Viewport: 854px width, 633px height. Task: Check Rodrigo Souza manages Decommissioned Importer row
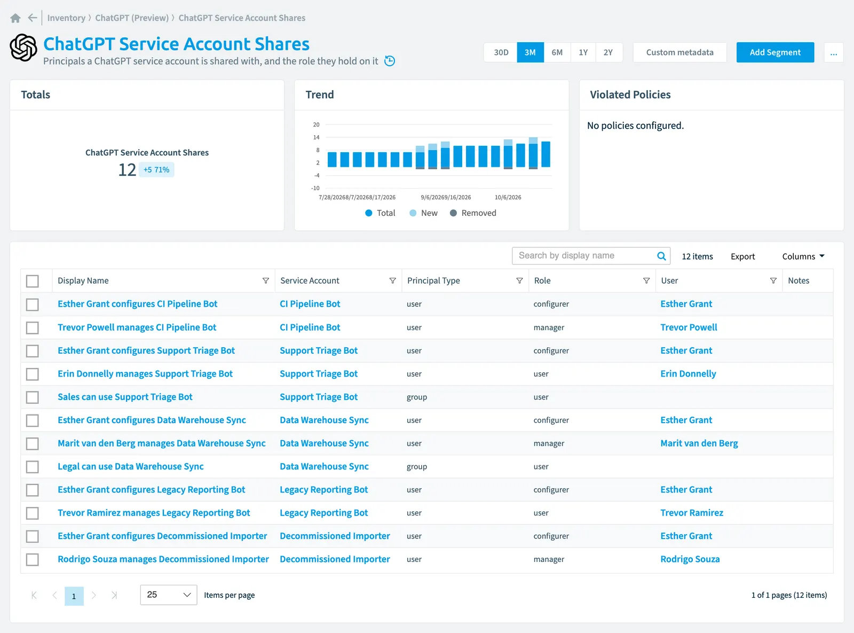tap(33, 560)
